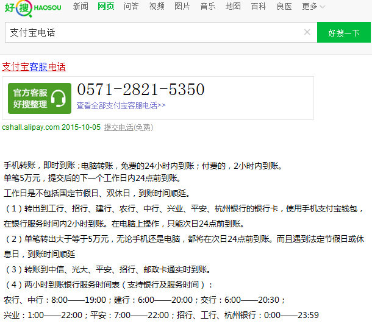Click the line 工作日是不包括国定节假日

click(x=97, y=193)
